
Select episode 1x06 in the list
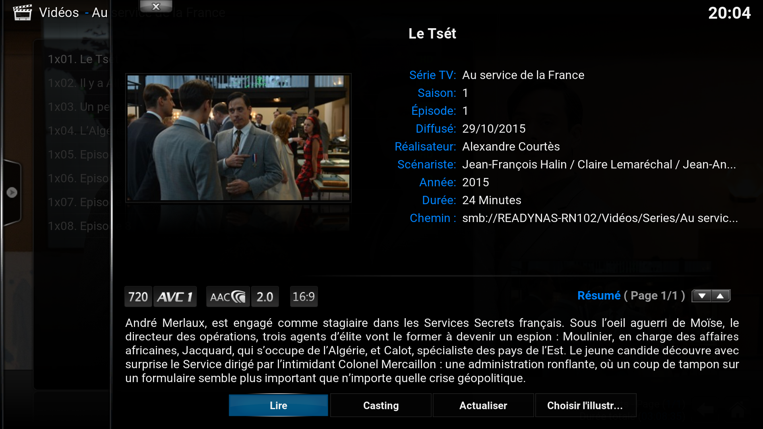[x=78, y=178]
